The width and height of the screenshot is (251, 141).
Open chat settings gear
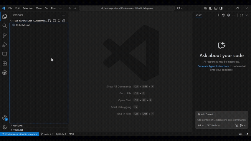click(229, 15)
